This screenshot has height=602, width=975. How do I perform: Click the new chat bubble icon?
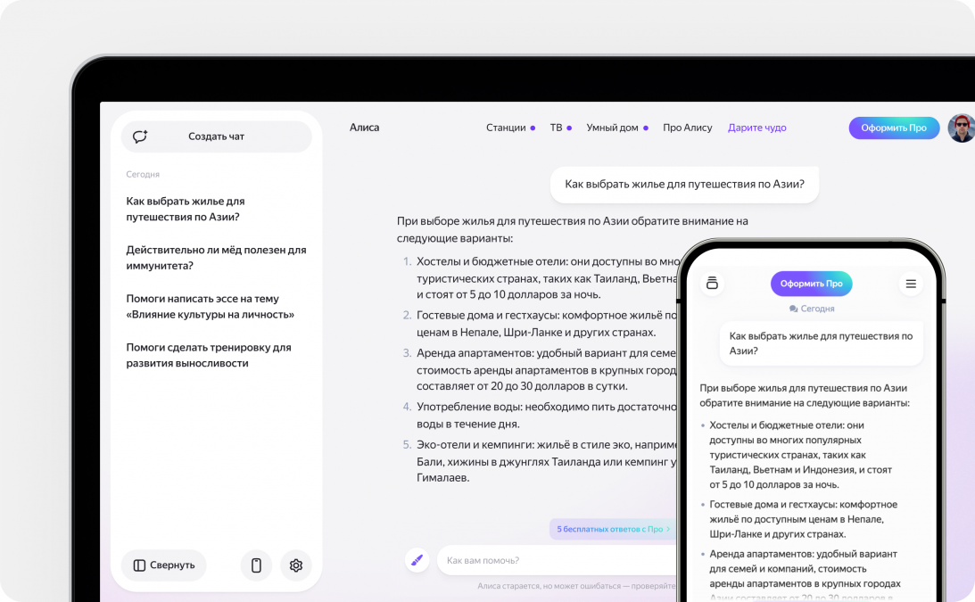point(140,136)
